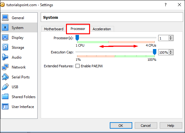Increase processor count with up arrow

point(171,37)
